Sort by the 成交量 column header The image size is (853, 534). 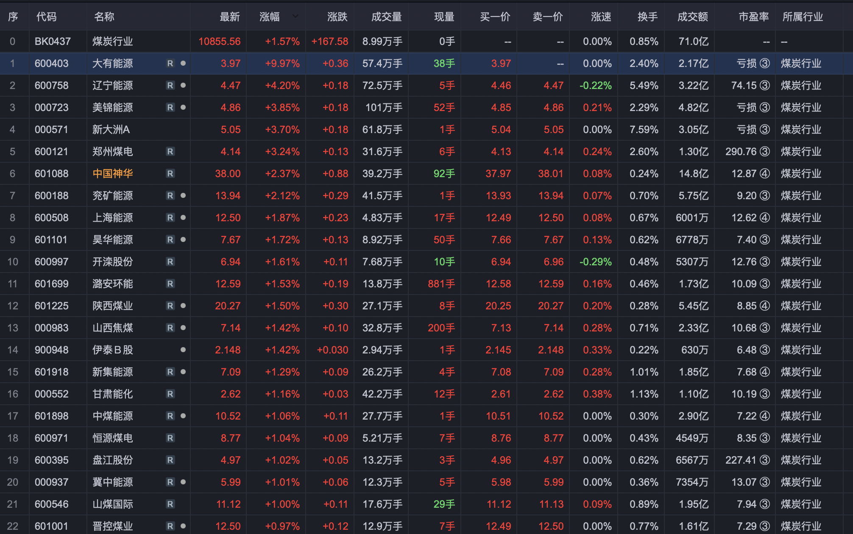(386, 17)
